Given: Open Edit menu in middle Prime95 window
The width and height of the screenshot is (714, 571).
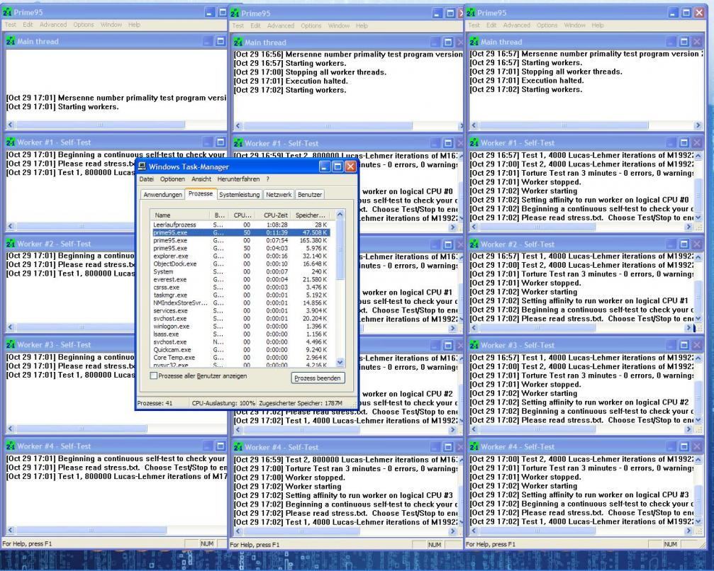Looking at the screenshot, I should 255,26.
